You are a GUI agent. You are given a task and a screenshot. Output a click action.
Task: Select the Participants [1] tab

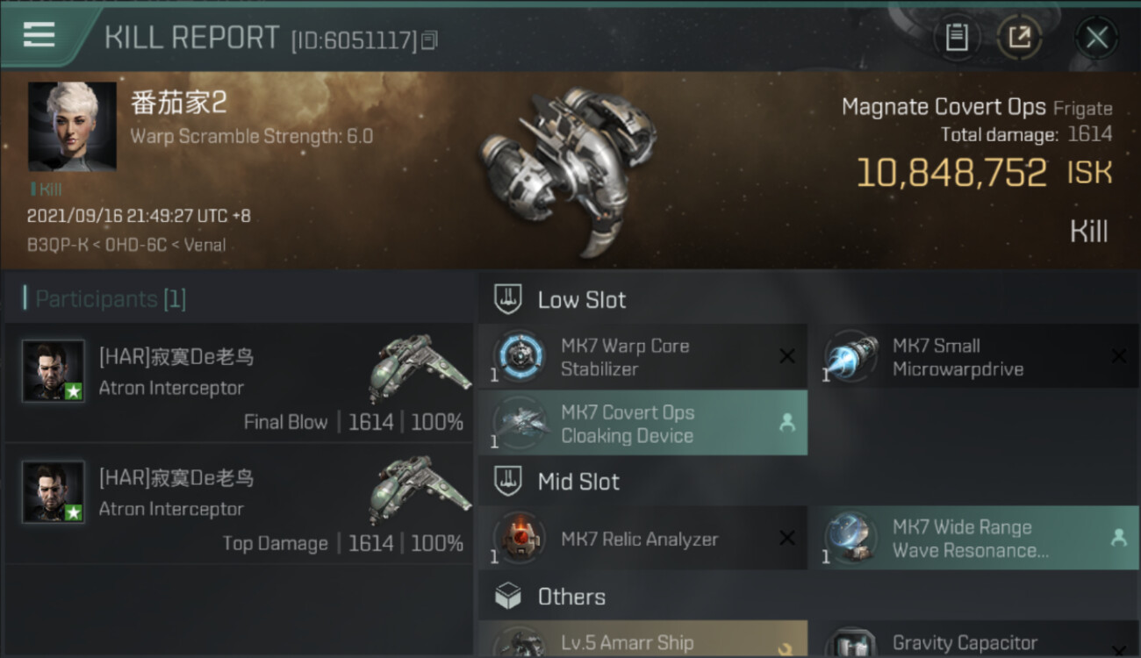tap(110, 299)
